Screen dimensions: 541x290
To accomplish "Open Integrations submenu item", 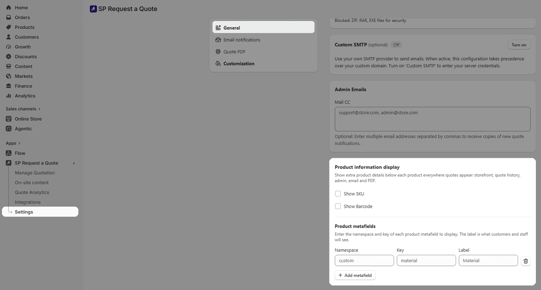I will point(27,202).
